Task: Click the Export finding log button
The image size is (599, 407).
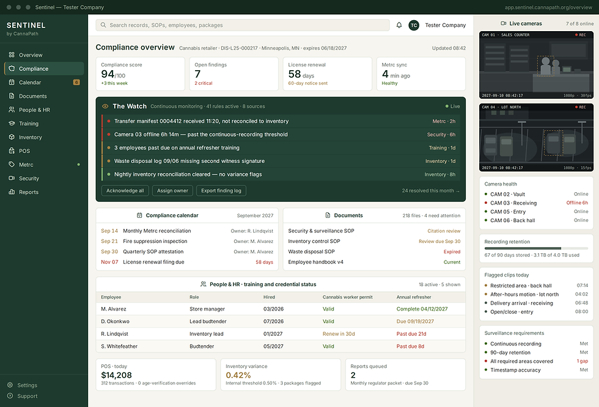Action: coord(221,191)
